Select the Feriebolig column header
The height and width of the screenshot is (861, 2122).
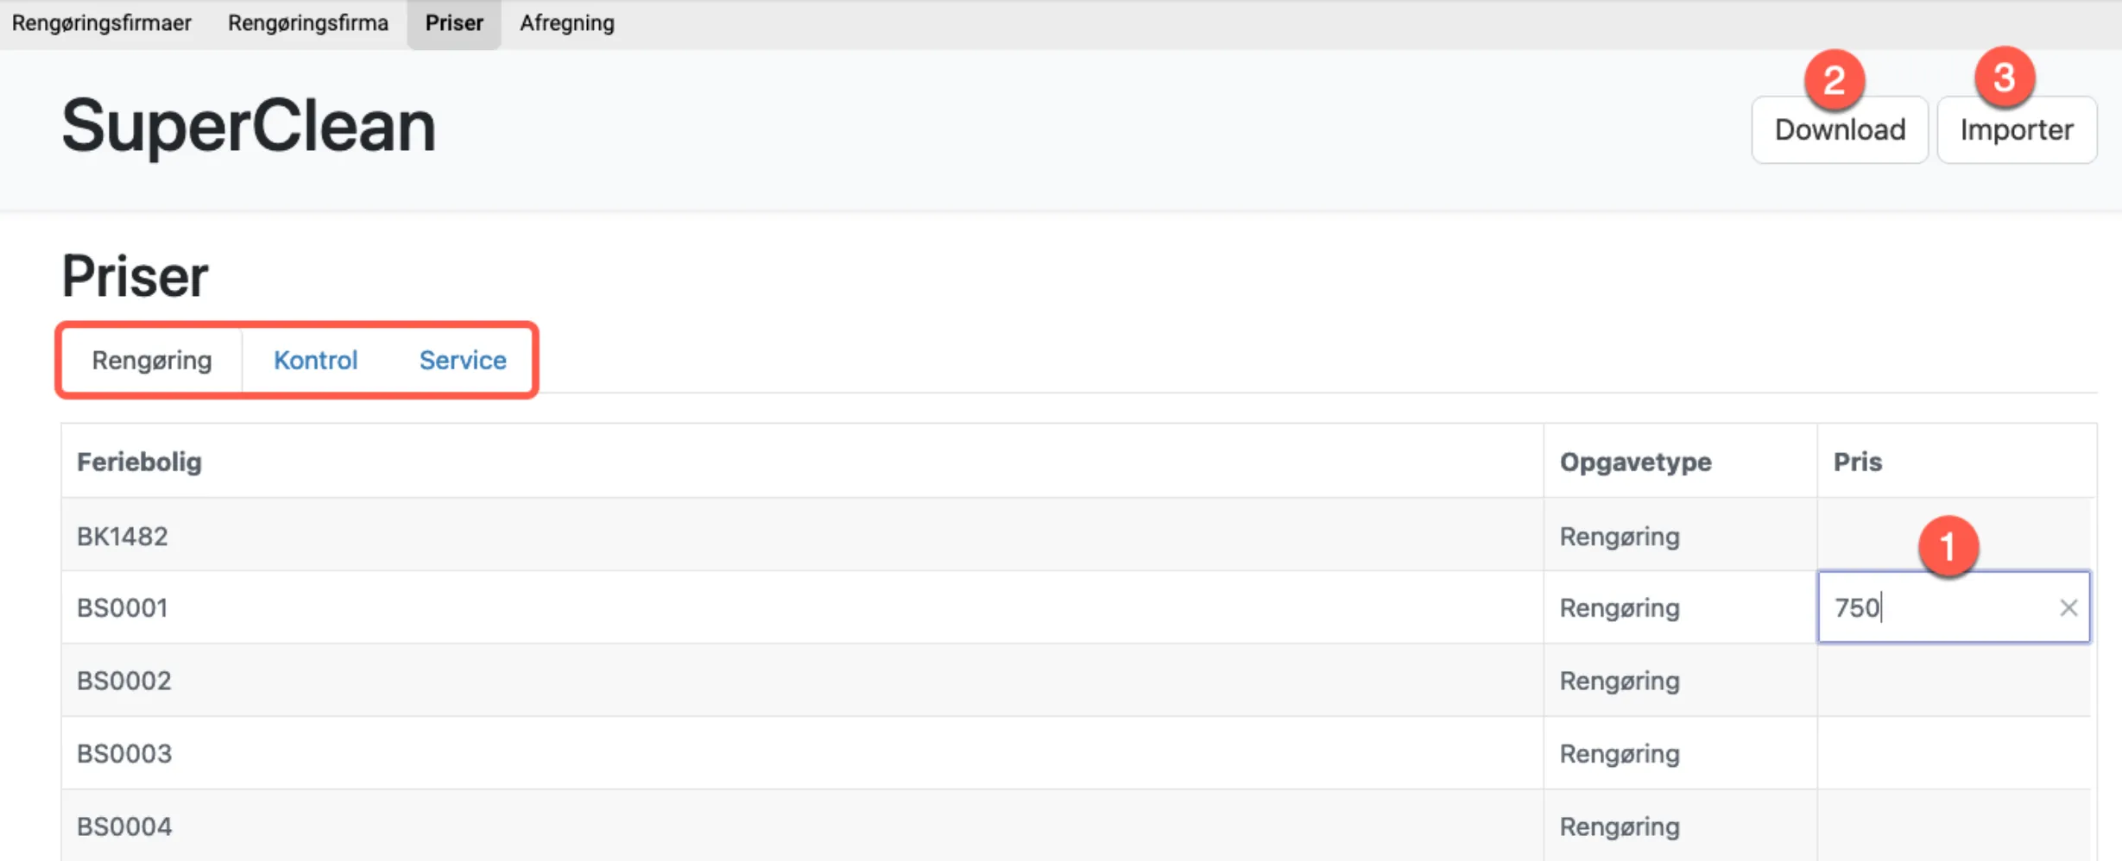pos(140,462)
